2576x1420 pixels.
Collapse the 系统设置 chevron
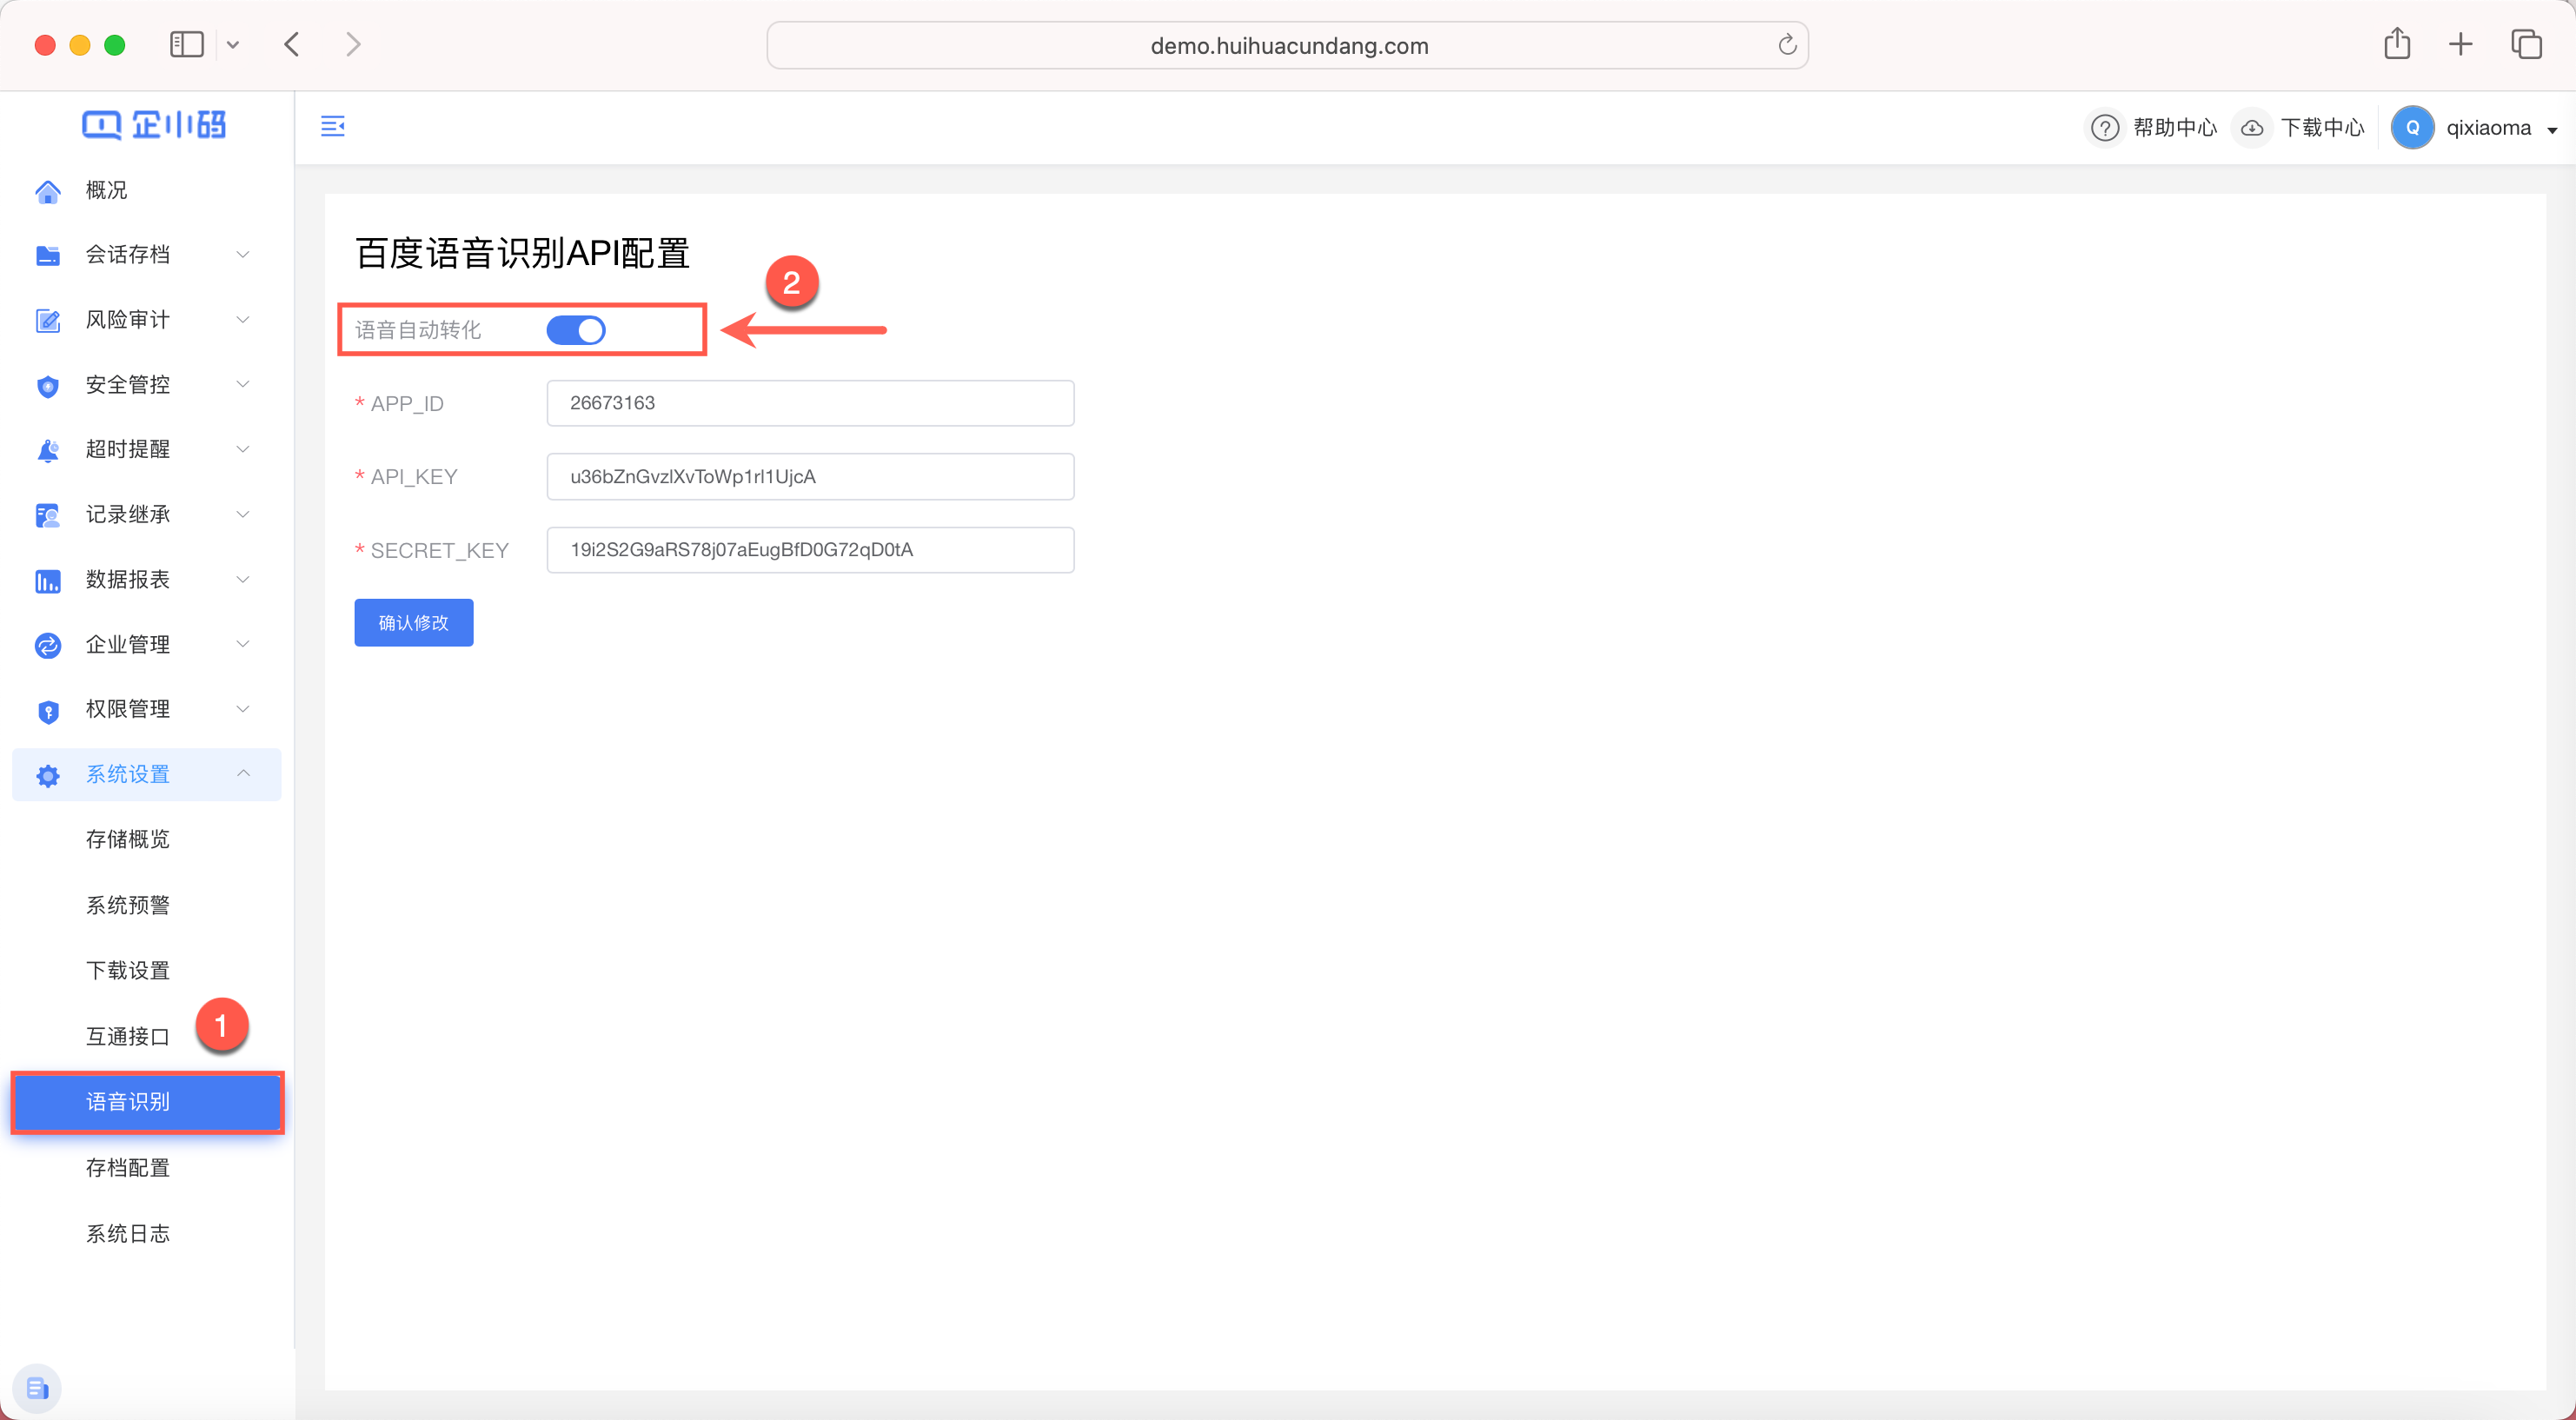(242, 773)
